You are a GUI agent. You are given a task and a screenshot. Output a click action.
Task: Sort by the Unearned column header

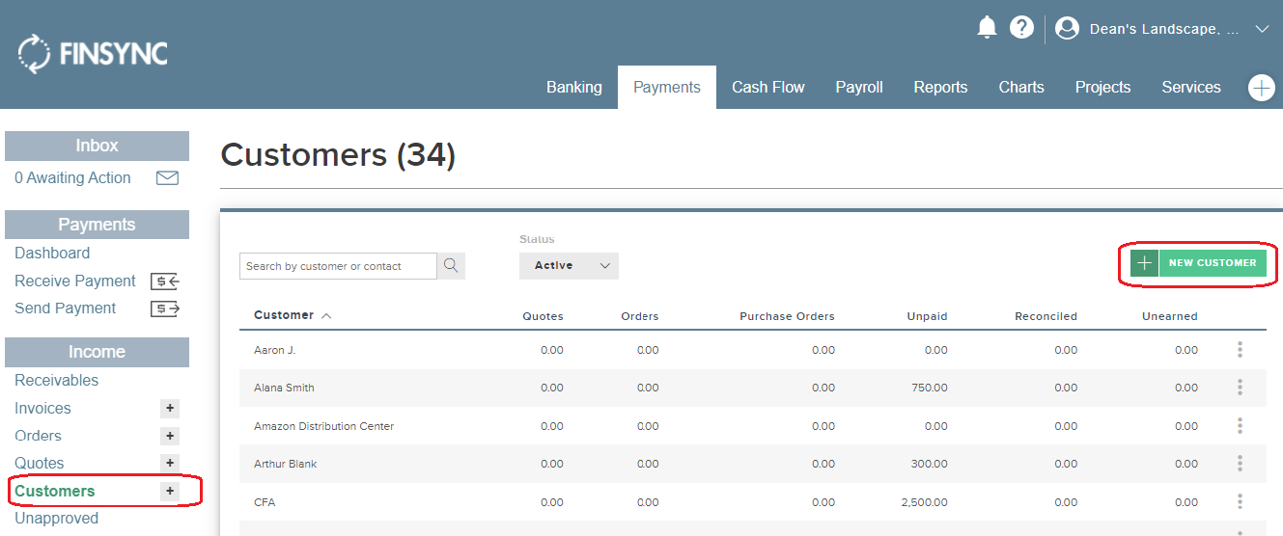pyautogui.click(x=1169, y=316)
